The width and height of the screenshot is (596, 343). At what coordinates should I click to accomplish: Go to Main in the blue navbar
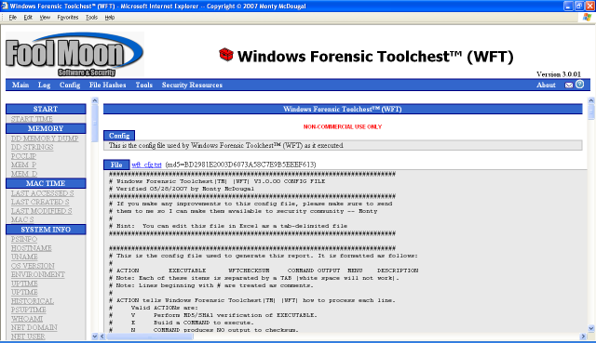20,85
